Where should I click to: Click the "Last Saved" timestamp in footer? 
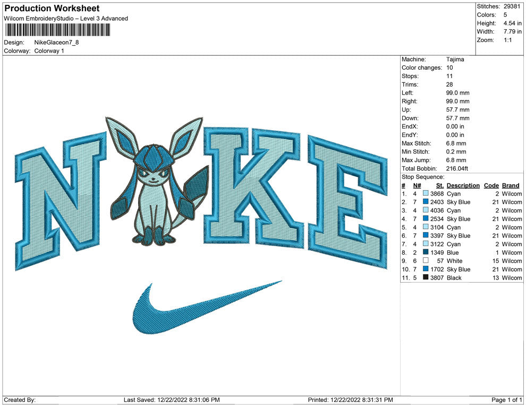point(172,400)
